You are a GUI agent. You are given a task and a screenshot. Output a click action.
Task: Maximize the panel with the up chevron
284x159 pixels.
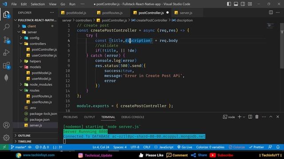271,117
